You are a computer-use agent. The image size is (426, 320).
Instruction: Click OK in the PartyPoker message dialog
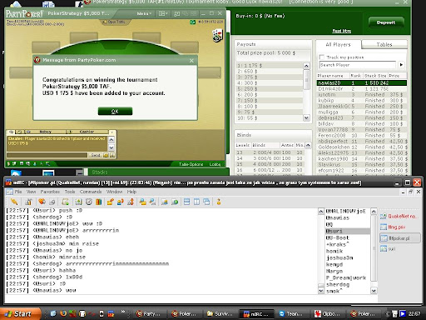[115, 111]
